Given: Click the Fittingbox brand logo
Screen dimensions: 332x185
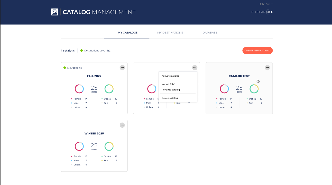Looking at the screenshot, I should 262,12.
